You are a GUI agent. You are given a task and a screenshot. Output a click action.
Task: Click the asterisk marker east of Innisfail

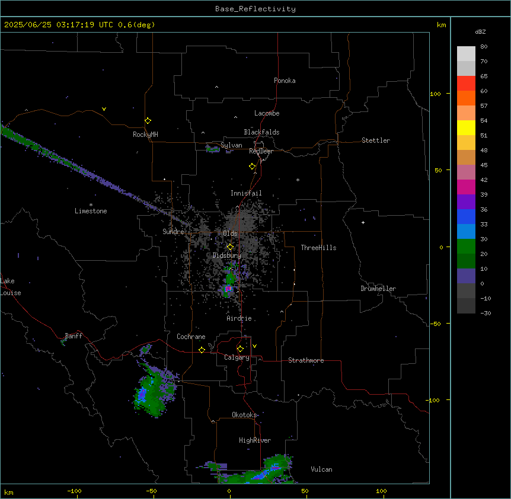point(298,180)
